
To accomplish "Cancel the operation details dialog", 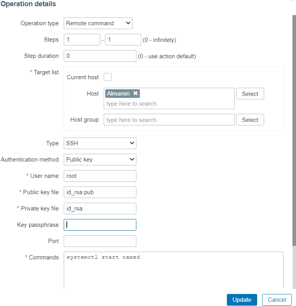I will [277, 299].
